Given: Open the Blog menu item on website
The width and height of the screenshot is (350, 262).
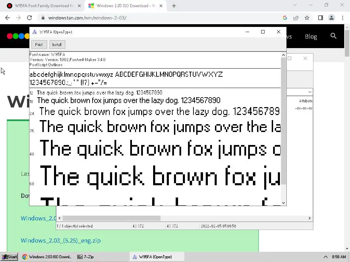Looking at the screenshot, I should (x=311, y=37).
